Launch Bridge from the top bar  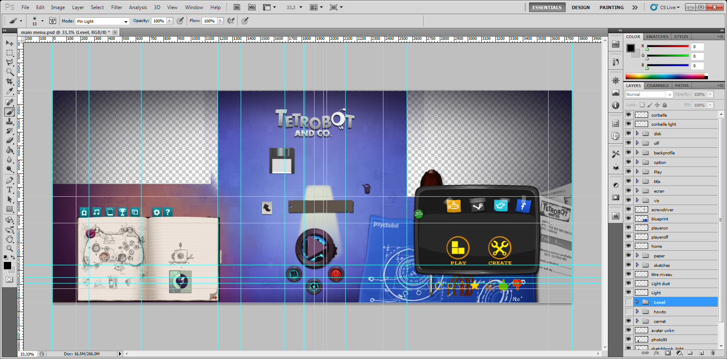pos(237,7)
